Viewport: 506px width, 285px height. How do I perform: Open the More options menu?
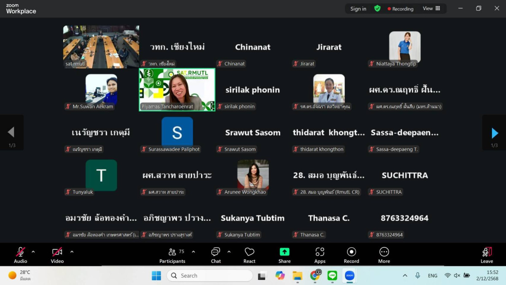tap(384, 255)
